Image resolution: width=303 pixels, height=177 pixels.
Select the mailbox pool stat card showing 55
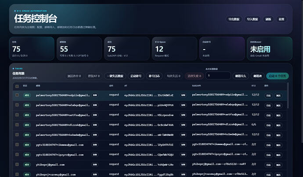pos(79,49)
